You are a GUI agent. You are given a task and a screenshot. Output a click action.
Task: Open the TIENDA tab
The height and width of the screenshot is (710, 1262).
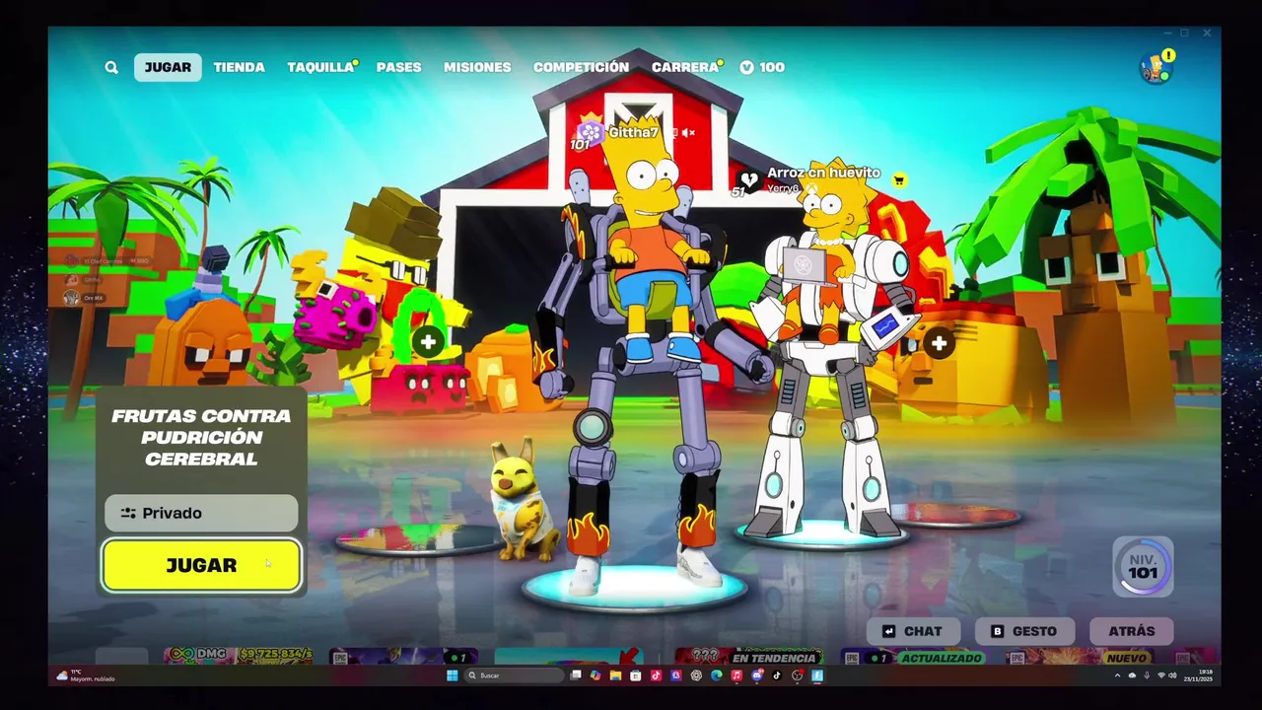(239, 67)
